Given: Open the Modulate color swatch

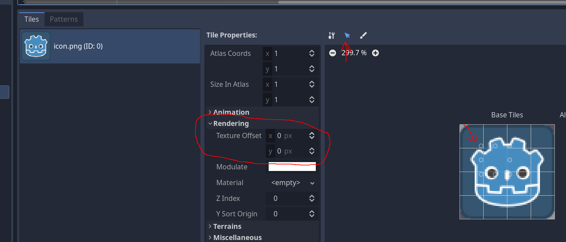Looking at the screenshot, I should coord(291,167).
